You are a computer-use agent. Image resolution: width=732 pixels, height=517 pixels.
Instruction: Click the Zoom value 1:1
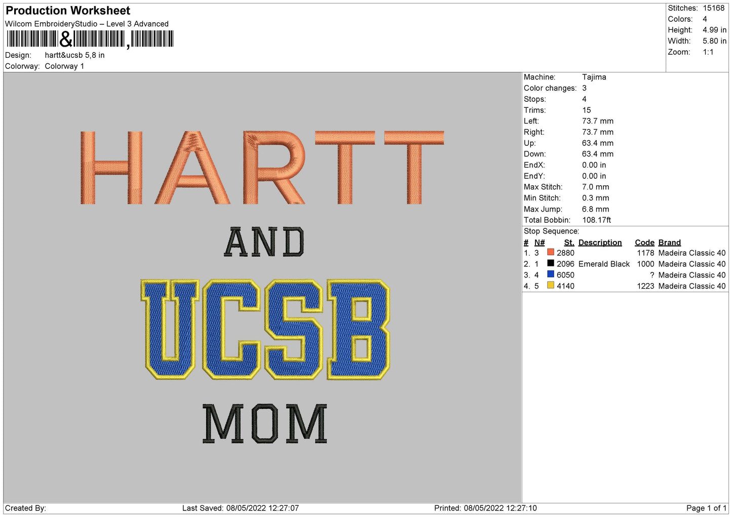[x=708, y=52]
